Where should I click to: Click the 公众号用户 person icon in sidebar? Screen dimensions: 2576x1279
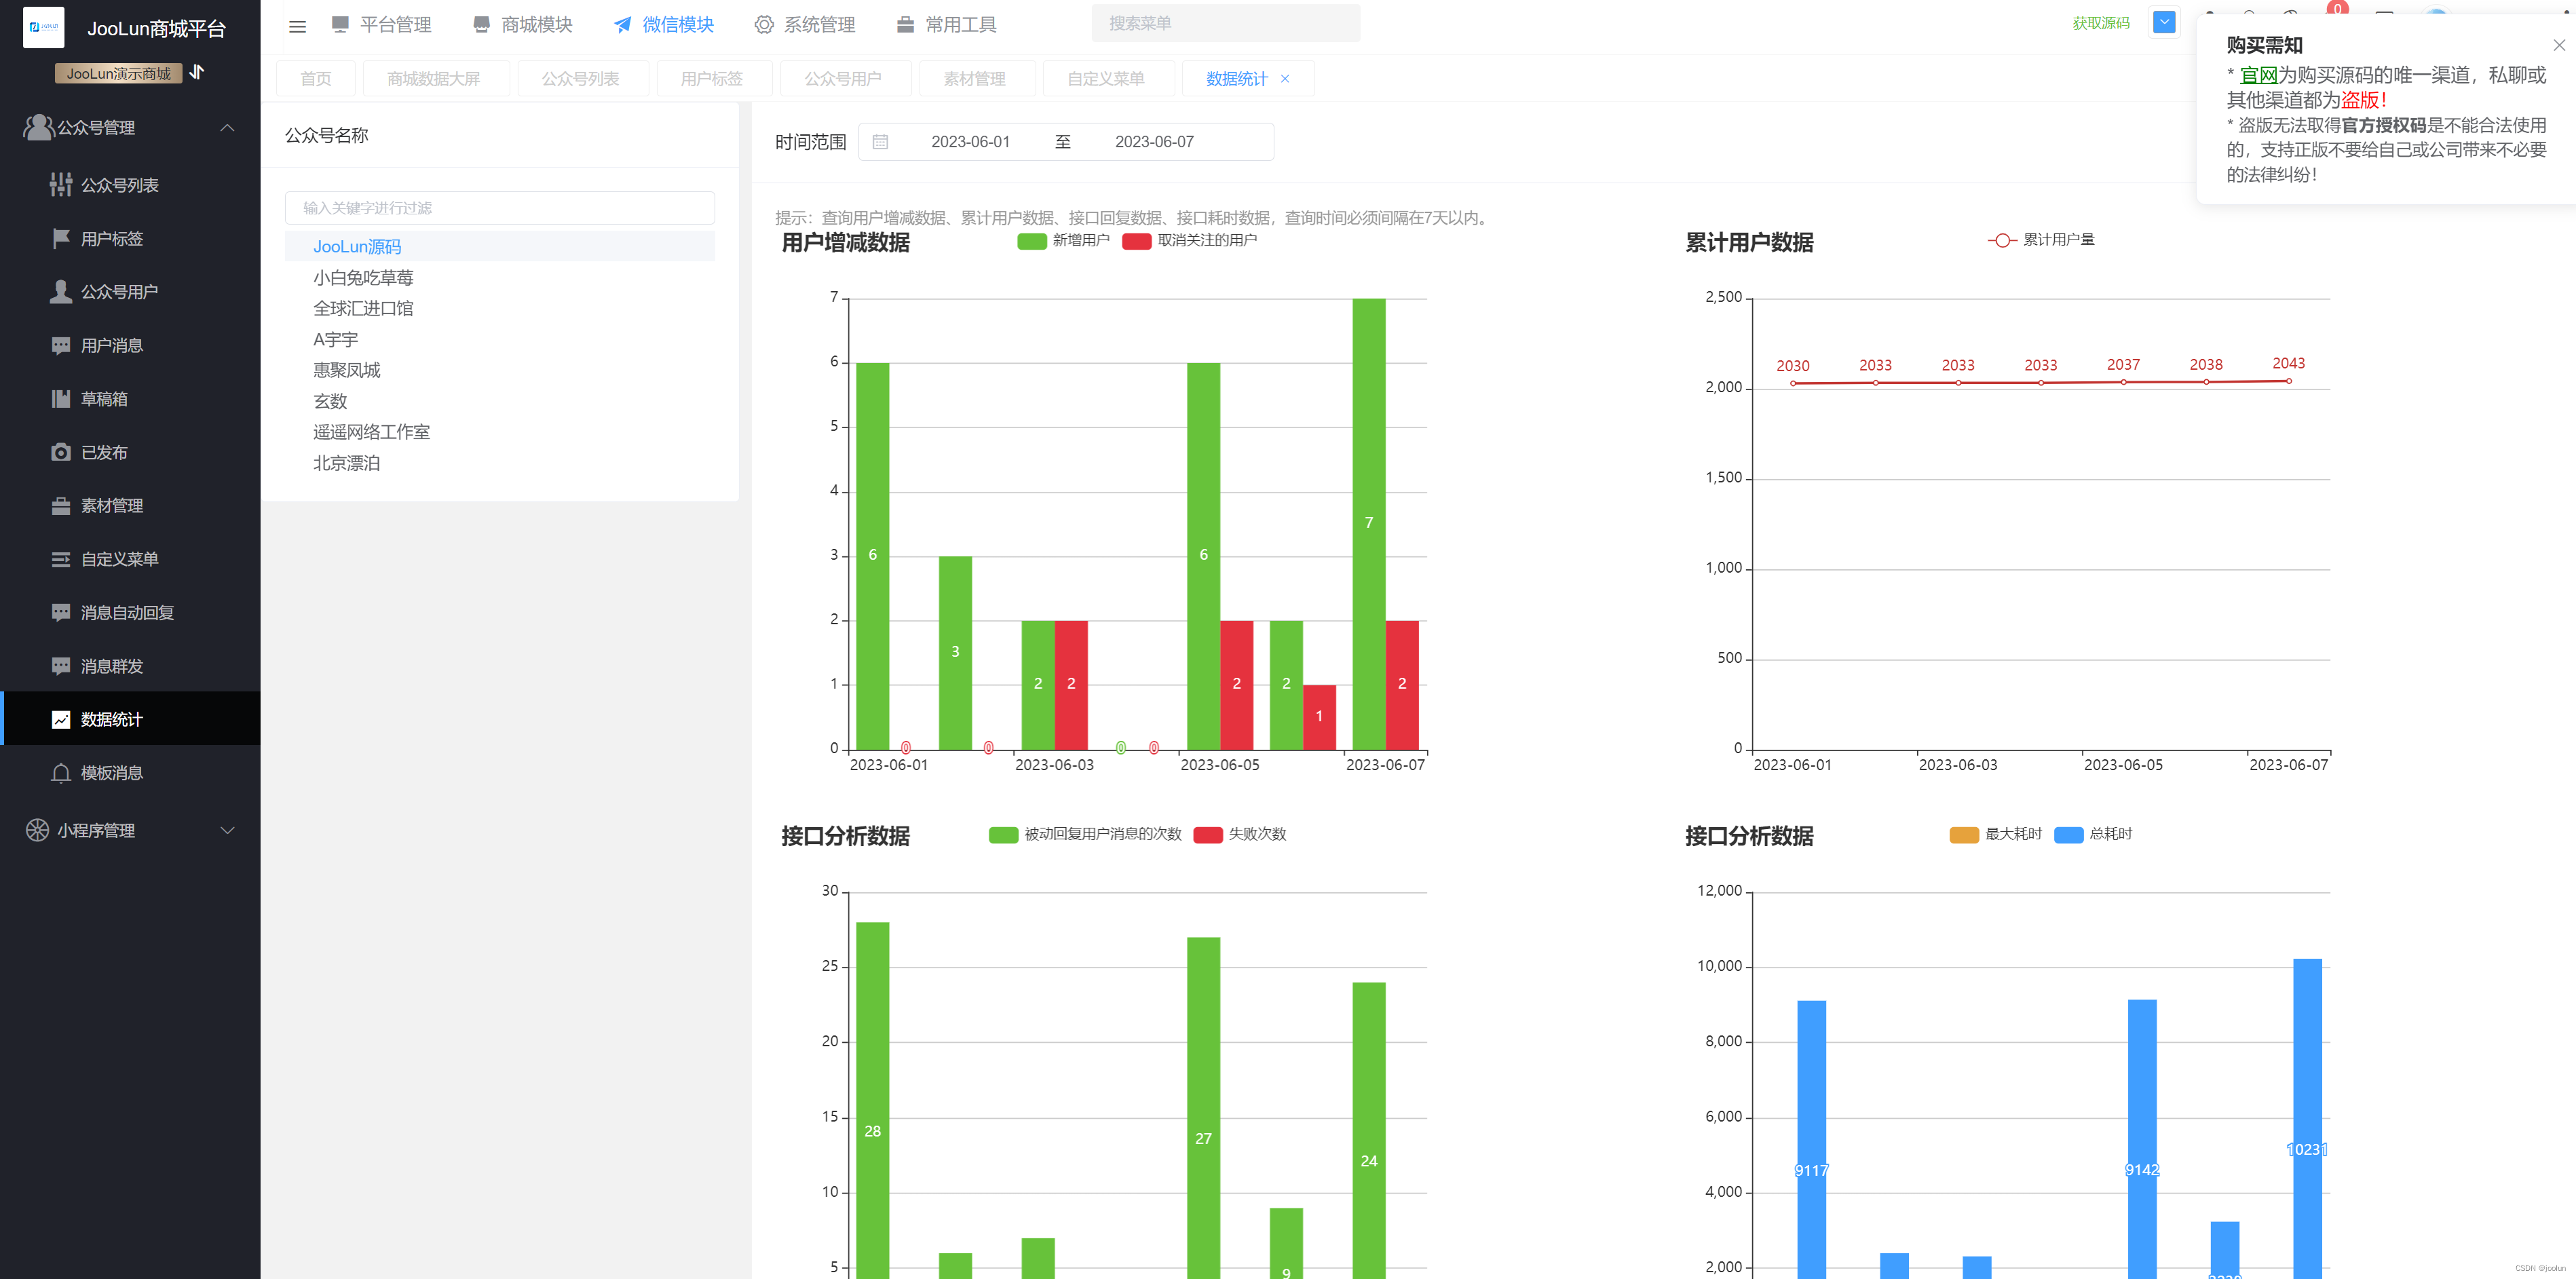point(61,291)
